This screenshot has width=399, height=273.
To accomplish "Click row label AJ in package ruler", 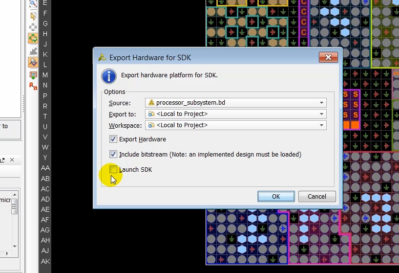I will (45, 251).
